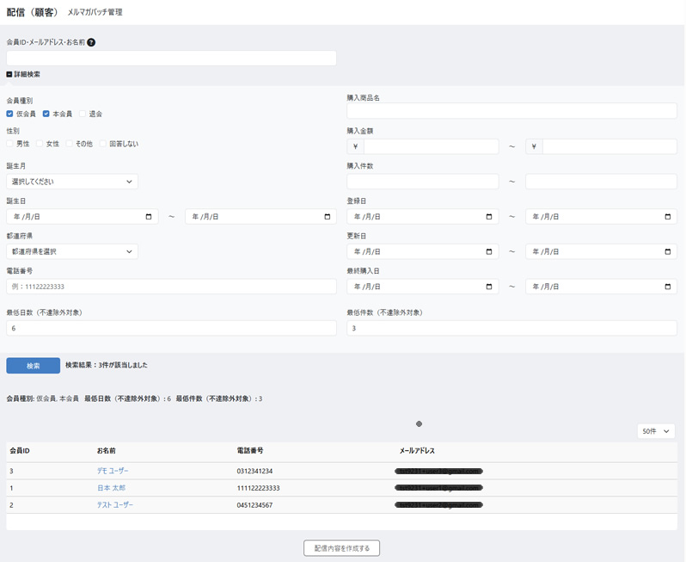Open calendar picker for 誕生日 start date
686x562 pixels.
click(x=149, y=217)
